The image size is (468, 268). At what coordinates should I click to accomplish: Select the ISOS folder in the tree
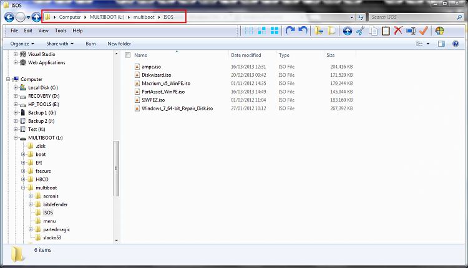[x=48, y=213]
